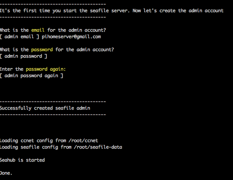This screenshot has height=180, width=233.
Task: Click dashed separator below 'Successfully created seafile admin'
Action: click(53, 115)
